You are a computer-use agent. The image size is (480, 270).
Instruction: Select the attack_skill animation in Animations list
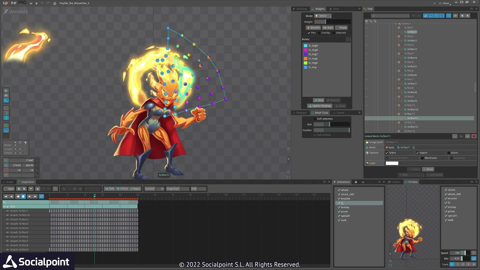tap(347, 194)
